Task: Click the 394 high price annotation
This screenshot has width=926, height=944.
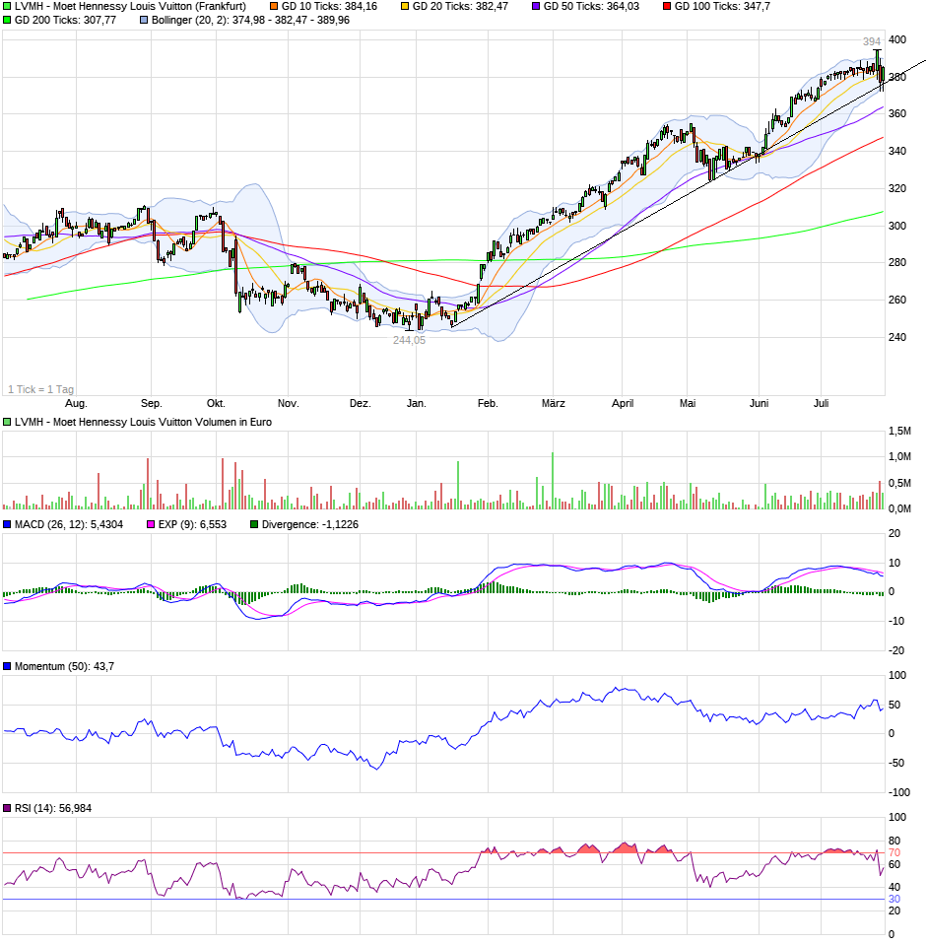Action: pos(871,41)
